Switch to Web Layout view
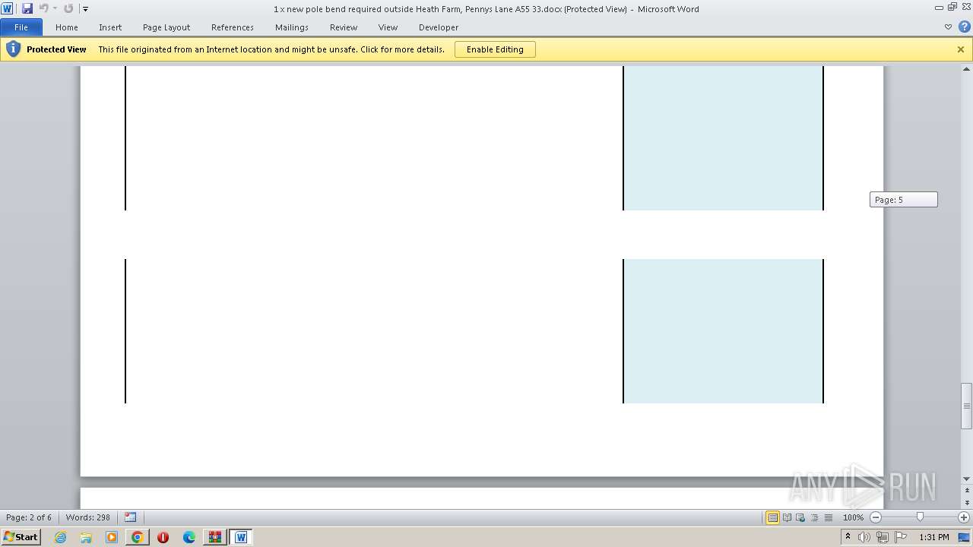Image resolution: width=973 pixels, height=547 pixels. 801,517
